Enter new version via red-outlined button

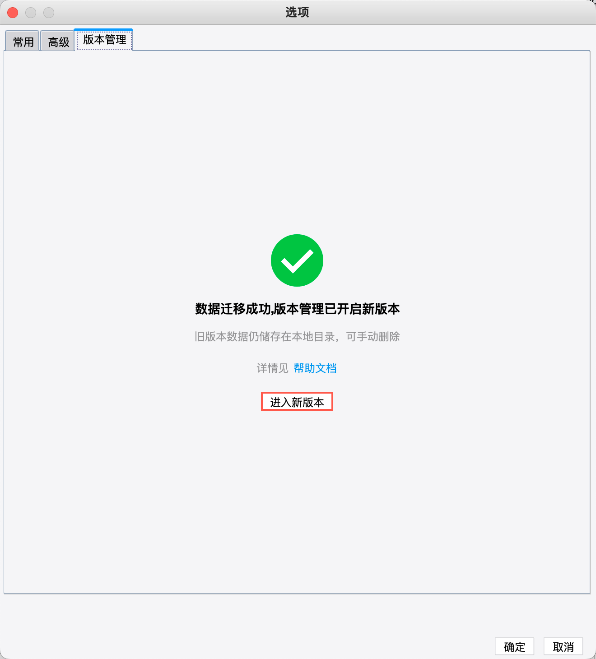[297, 402]
